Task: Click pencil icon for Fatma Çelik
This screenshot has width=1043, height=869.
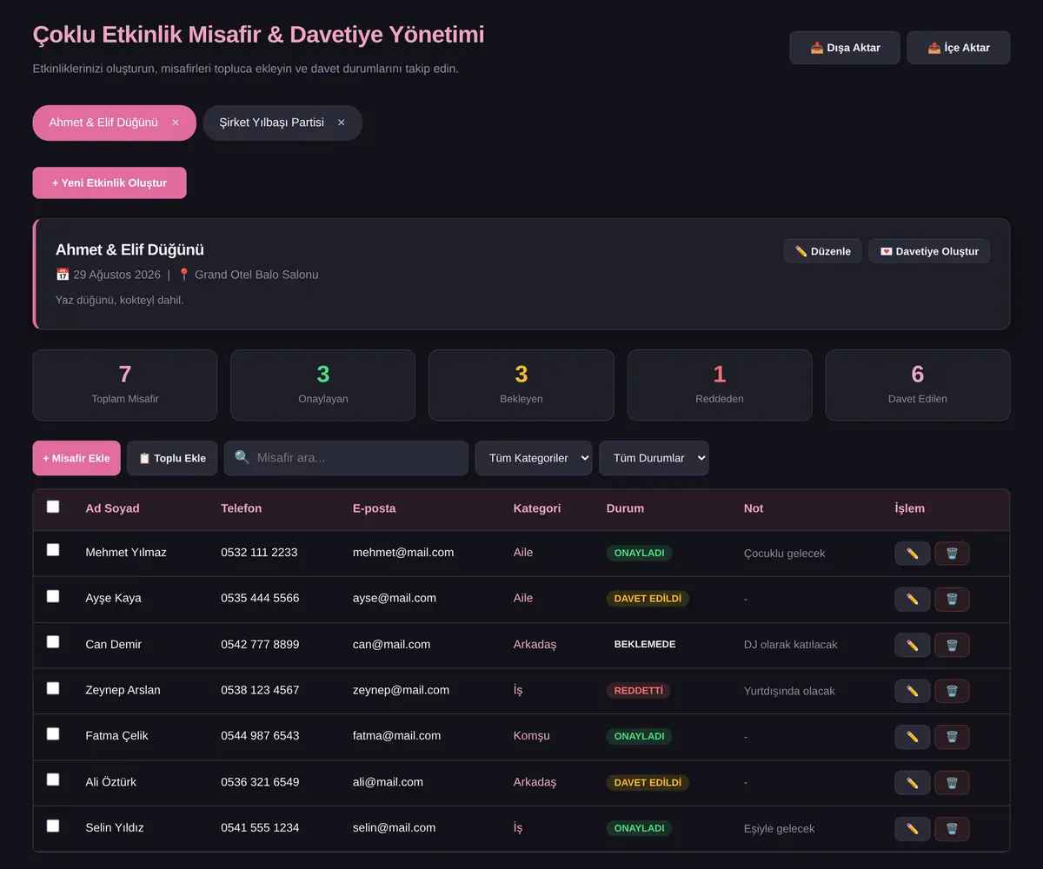Action: (x=912, y=737)
